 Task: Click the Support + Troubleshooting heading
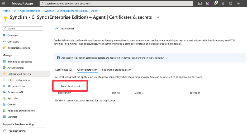[18, 124]
